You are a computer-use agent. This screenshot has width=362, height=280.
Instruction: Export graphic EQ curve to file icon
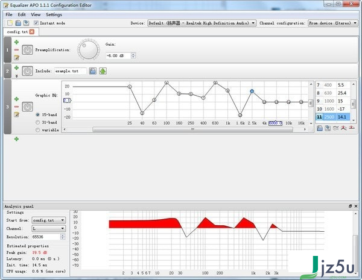[328, 128]
